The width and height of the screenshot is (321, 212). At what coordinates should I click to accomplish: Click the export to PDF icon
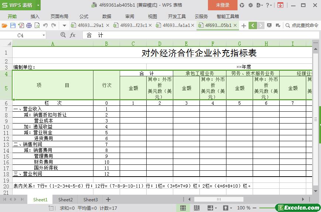click(x=21, y=25)
